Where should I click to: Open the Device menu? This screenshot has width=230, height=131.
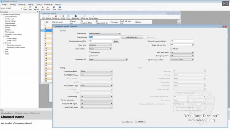(12, 5)
